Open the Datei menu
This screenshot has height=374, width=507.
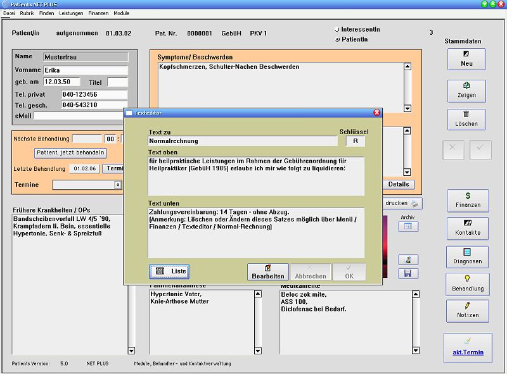click(x=9, y=13)
